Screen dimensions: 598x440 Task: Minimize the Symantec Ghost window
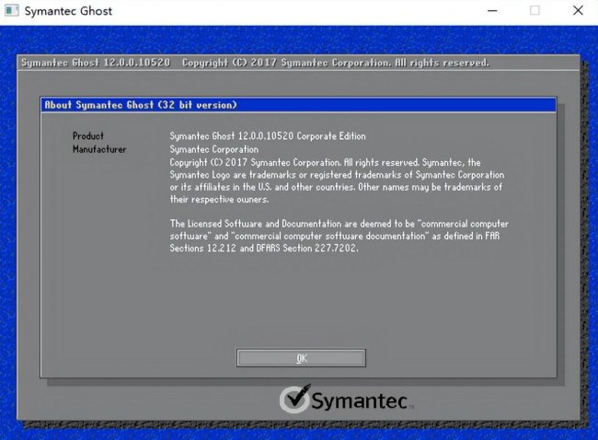[492, 11]
